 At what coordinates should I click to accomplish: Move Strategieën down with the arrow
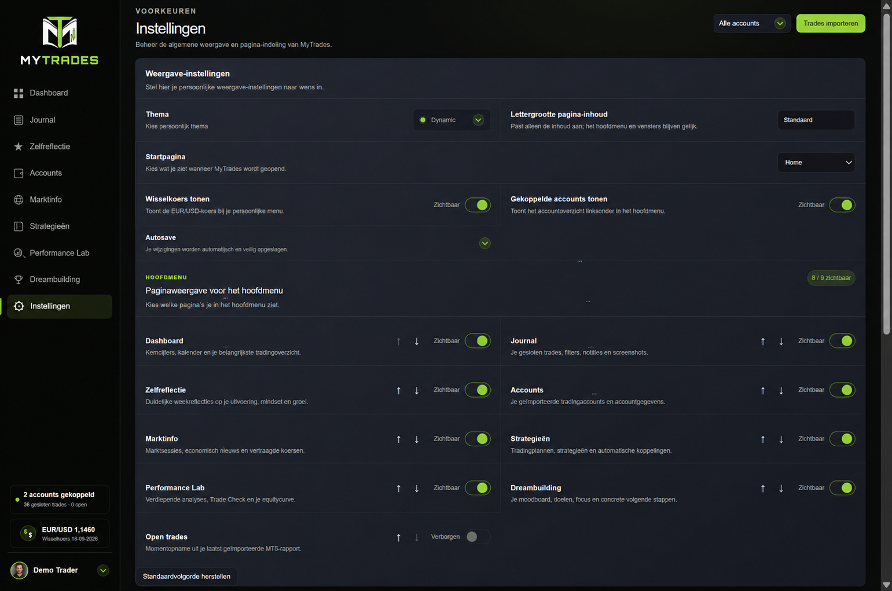781,439
